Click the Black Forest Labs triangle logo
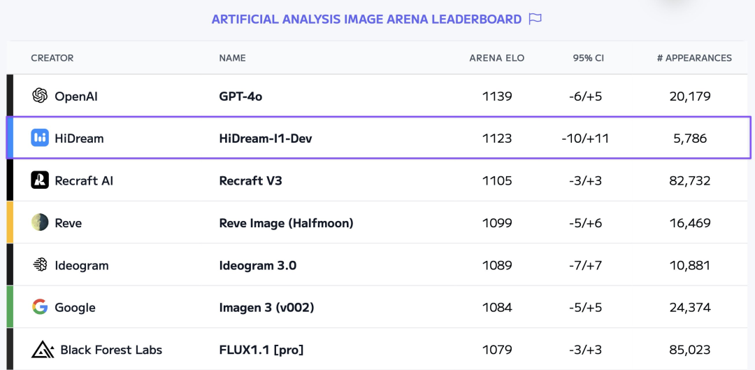The height and width of the screenshot is (370, 755). click(43, 349)
